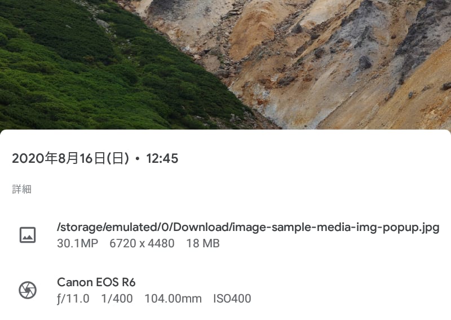The image size is (451, 320).
Task: Select the f/11.0 aperture value
Action: pos(73,299)
